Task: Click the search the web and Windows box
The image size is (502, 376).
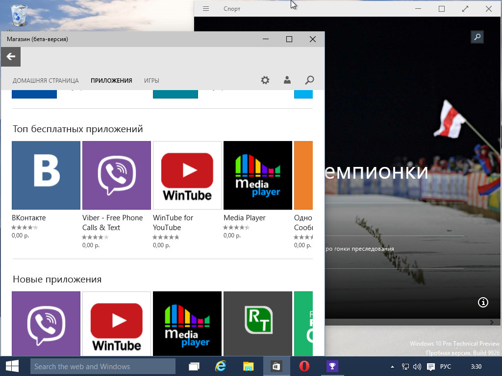Action: click(103, 366)
